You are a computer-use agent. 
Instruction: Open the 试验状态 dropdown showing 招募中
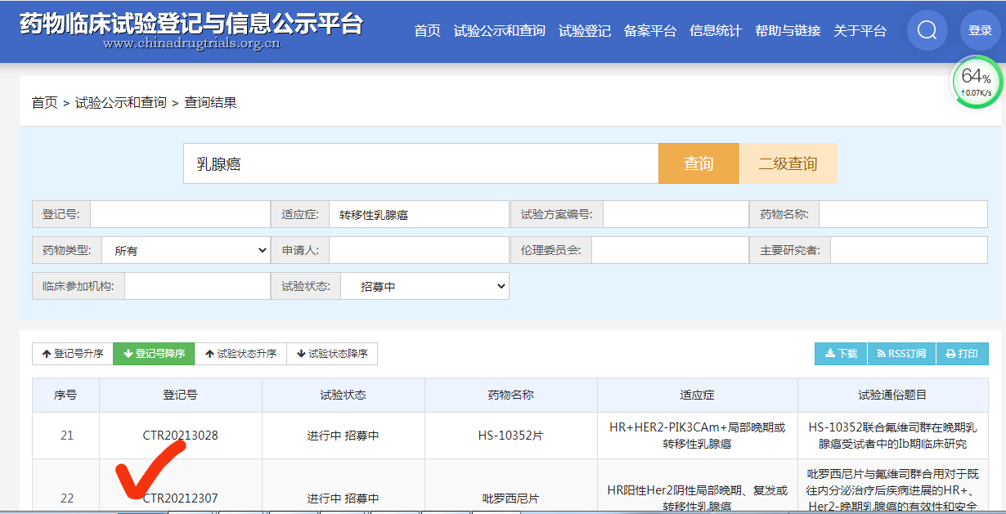coord(424,287)
